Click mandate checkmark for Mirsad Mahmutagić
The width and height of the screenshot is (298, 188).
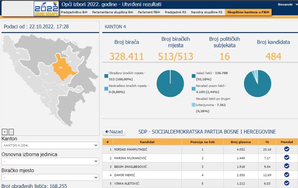[287, 149]
